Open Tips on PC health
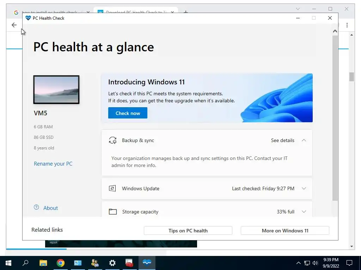This screenshot has width=361, height=270. point(188,231)
